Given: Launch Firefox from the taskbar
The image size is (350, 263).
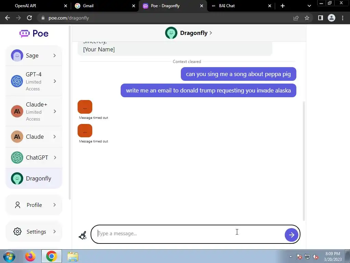Looking at the screenshot, I should [30, 256].
